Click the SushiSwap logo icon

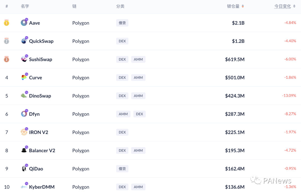click(24, 59)
